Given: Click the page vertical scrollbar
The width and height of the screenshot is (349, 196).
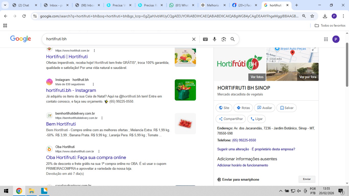Looking at the screenshot, I should (347, 64).
